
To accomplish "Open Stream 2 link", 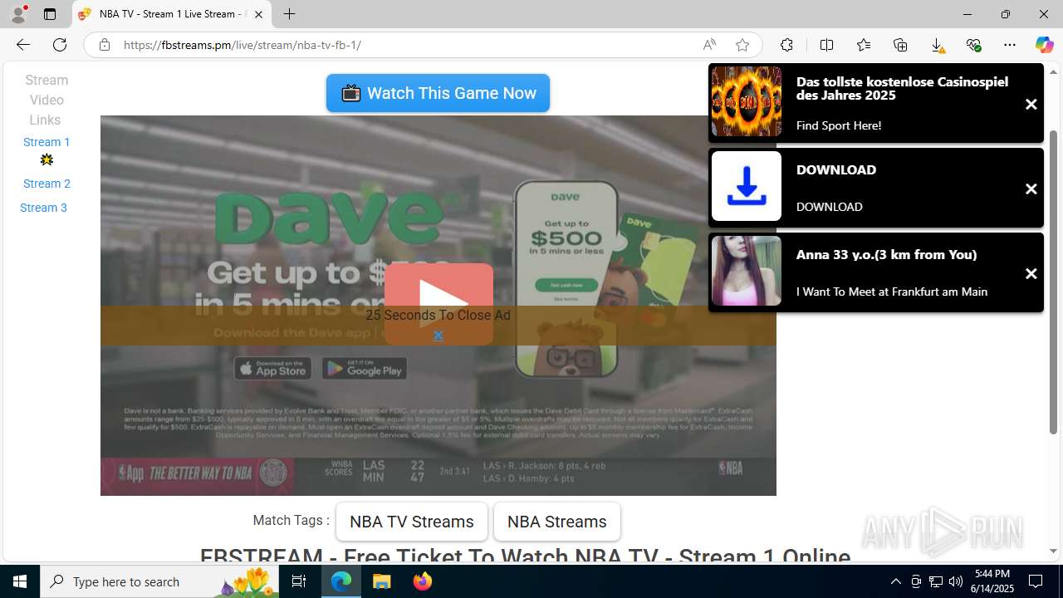I will (47, 184).
